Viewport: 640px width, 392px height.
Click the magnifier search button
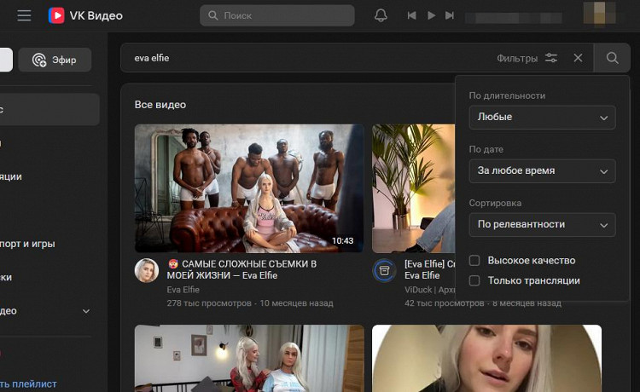pyautogui.click(x=612, y=58)
